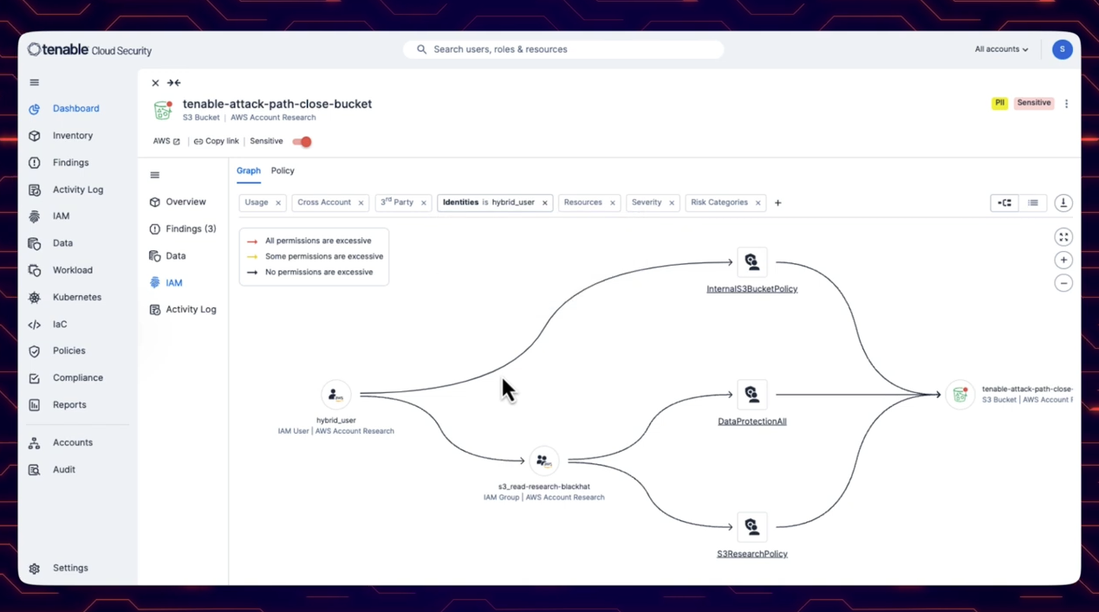Open the Policies section
The height and width of the screenshot is (612, 1099).
click(57, 351)
